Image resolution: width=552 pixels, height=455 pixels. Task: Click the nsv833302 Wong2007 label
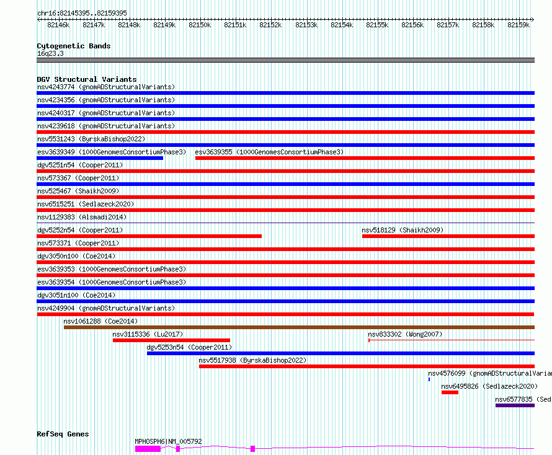pyautogui.click(x=405, y=334)
